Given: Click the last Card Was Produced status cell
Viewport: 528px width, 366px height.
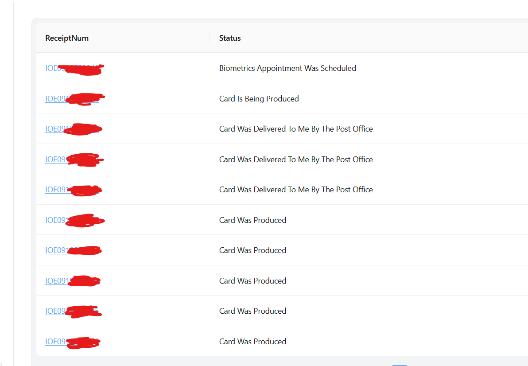Looking at the screenshot, I should click(252, 342).
